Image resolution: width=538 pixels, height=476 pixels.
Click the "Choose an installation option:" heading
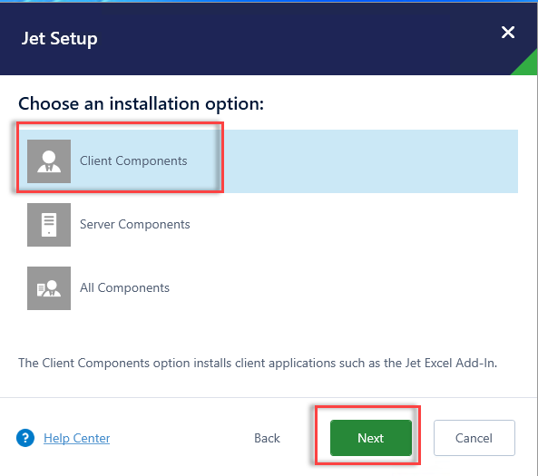click(141, 103)
